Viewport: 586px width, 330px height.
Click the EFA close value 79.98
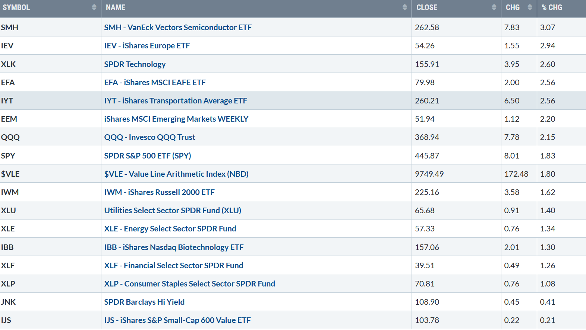coord(425,83)
